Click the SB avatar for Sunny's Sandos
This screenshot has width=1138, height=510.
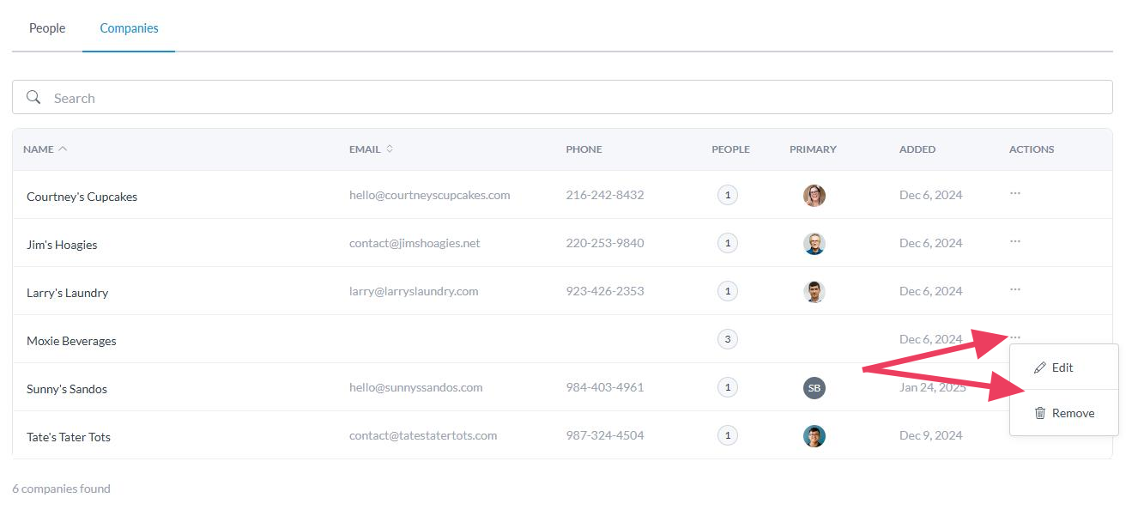click(x=814, y=388)
